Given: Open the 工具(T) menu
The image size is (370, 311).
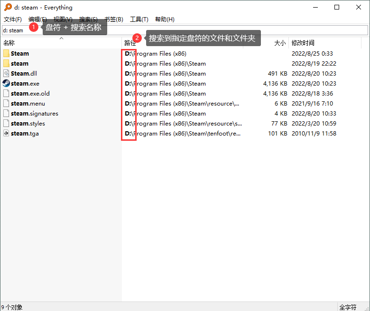Looking at the screenshot, I should tap(139, 19).
